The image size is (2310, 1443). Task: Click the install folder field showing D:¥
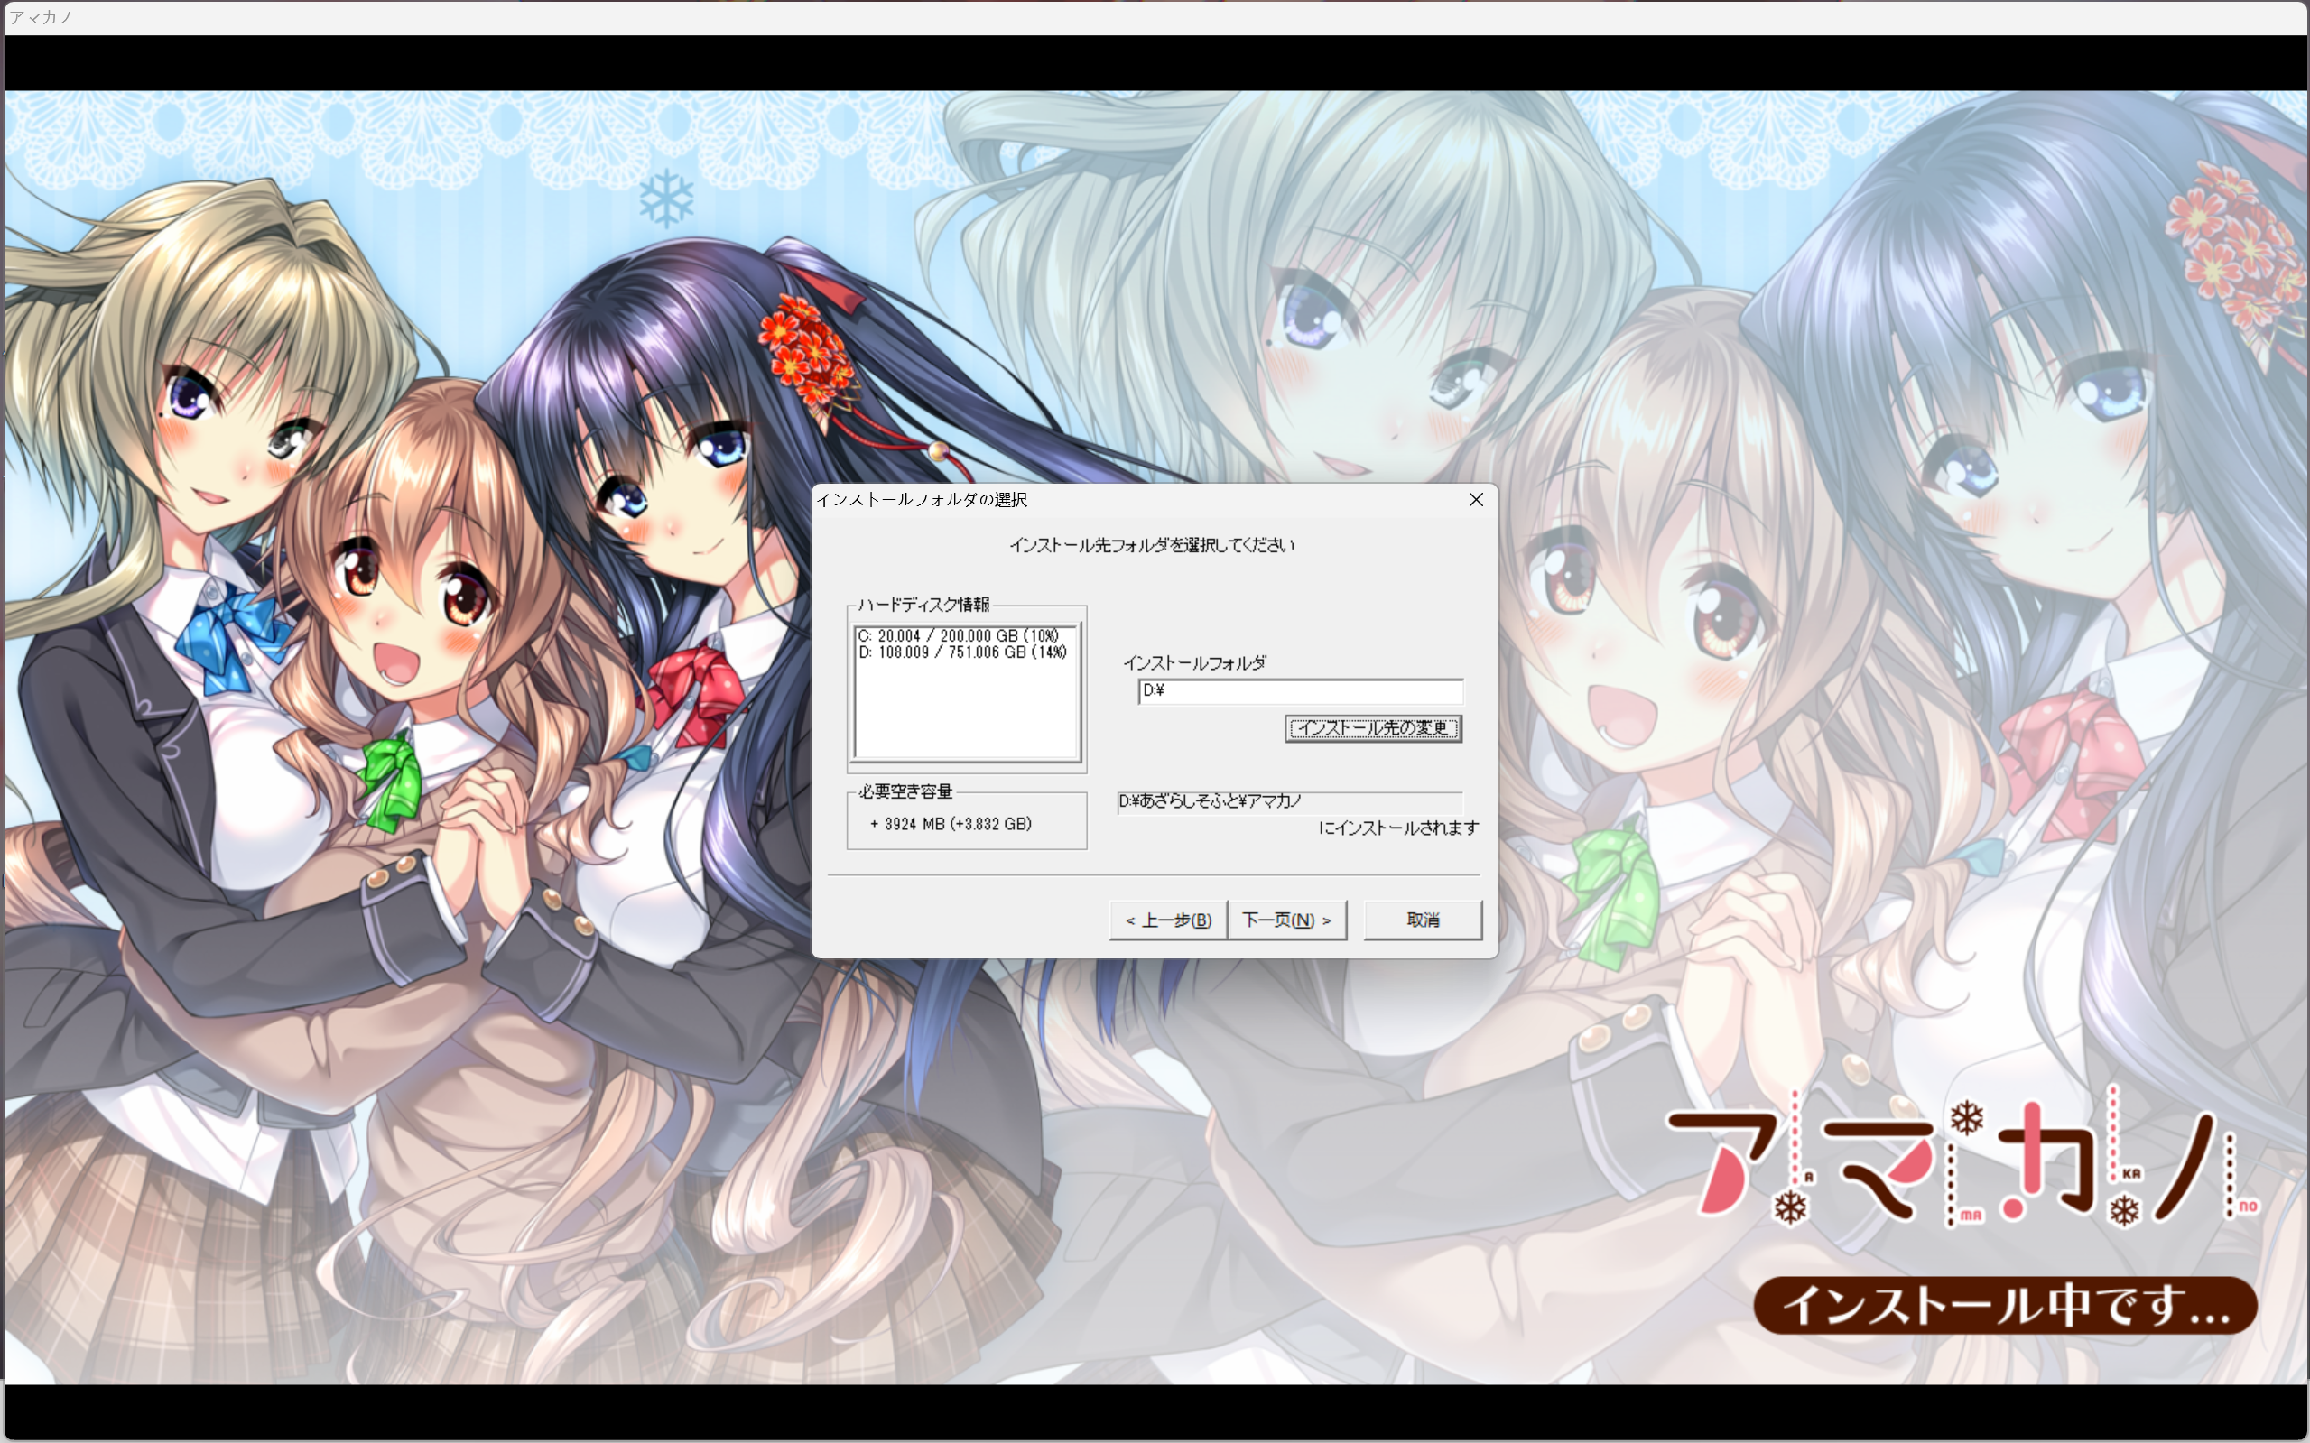pyautogui.click(x=1299, y=691)
